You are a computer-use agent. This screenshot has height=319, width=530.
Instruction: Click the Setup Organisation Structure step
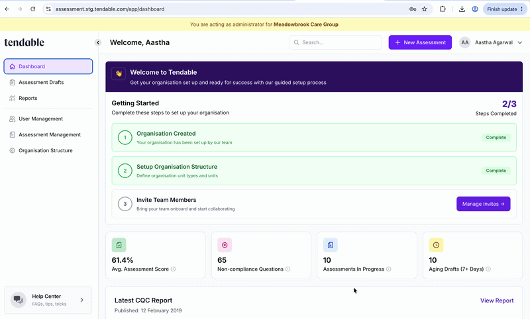coord(314,171)
